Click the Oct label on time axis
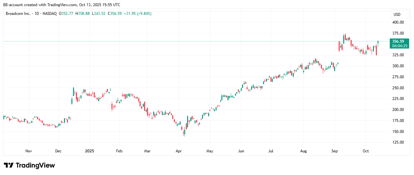 [x=366, y=151]
